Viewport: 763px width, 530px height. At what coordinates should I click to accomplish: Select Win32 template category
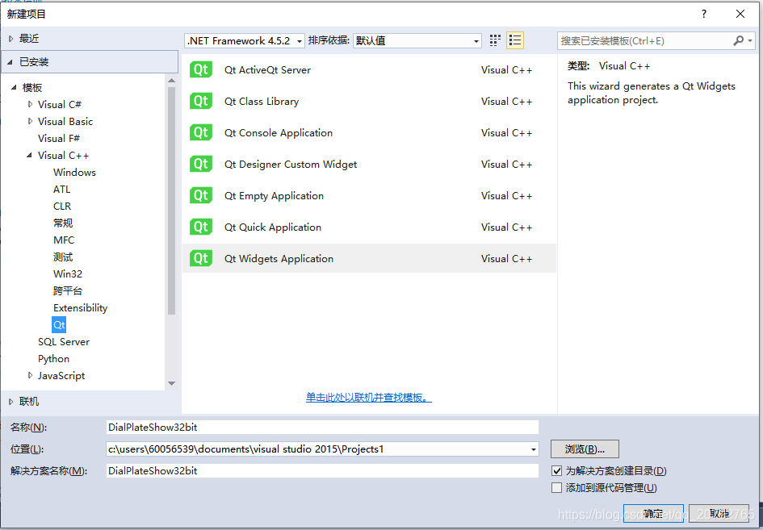point(68,273)
